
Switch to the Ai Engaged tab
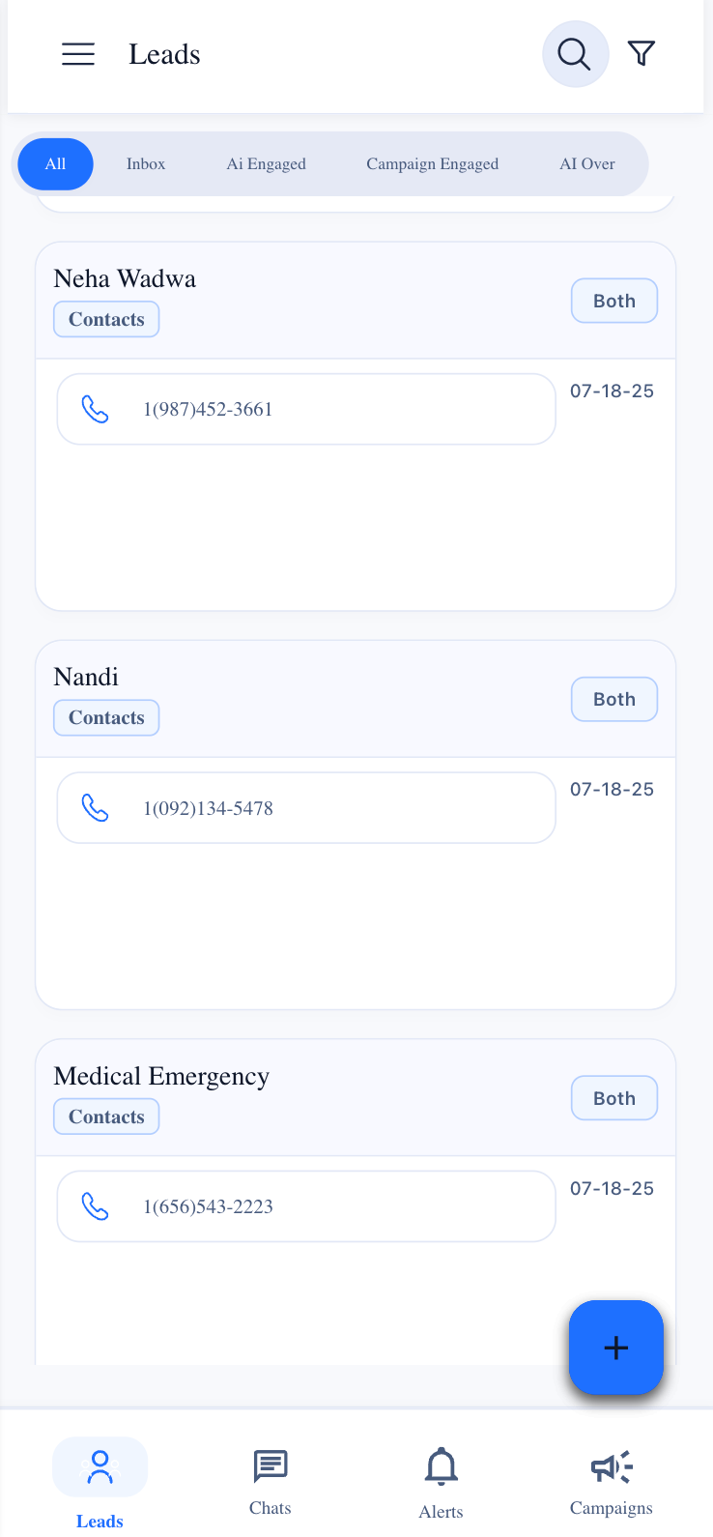267,164
